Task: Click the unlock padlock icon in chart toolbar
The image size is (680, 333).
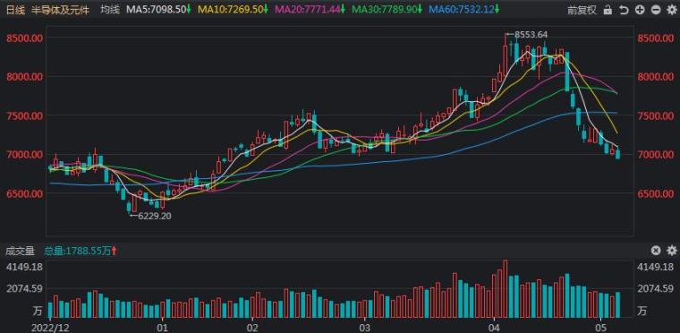Action: click(x=608, y=10)
